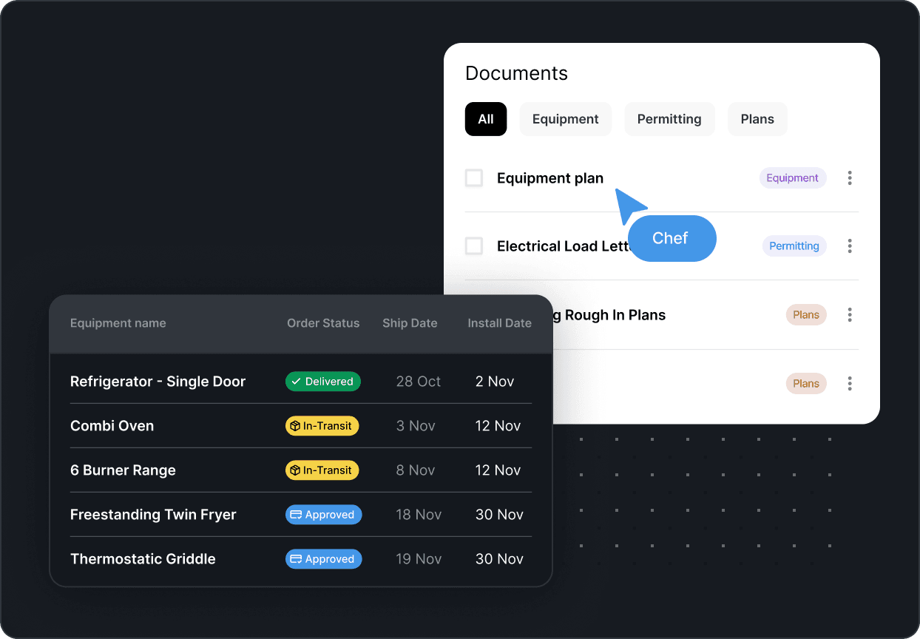The height and width of the screenshot is (639, 920).
Task: Click the Equipment tag on Equipment plan
Action: point(792,177)
